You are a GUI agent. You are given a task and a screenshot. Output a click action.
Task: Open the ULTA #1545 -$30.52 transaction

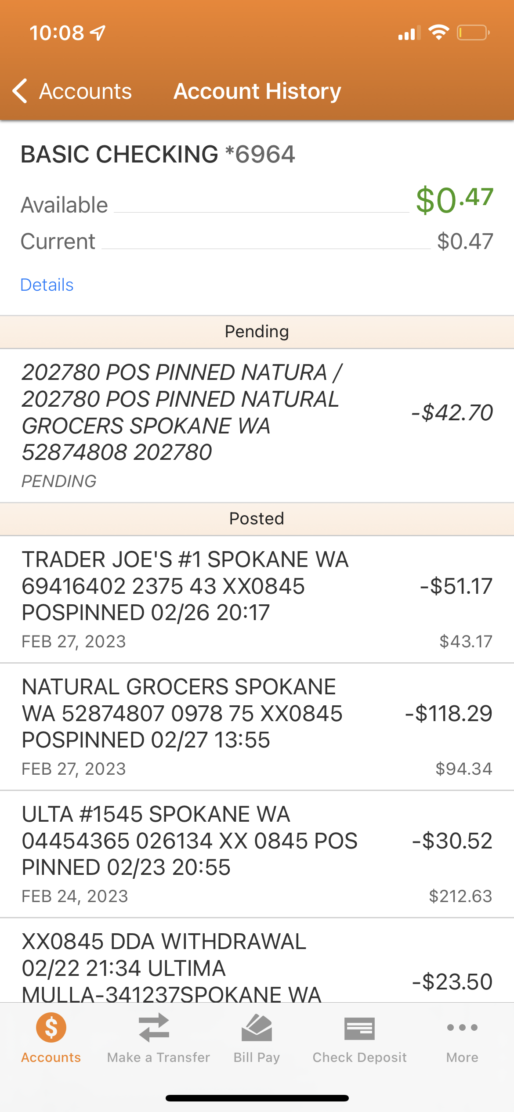[257, 854]
